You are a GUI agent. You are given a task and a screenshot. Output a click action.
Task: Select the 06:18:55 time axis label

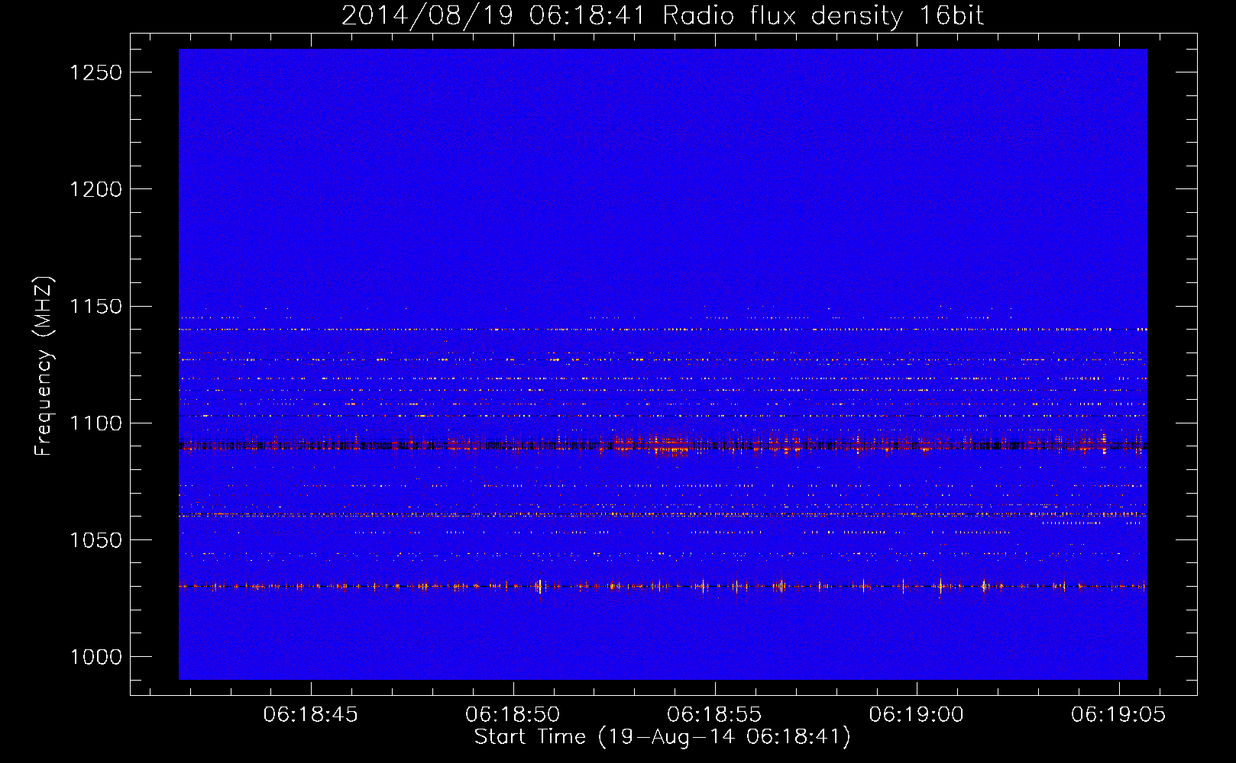(714, 715)
